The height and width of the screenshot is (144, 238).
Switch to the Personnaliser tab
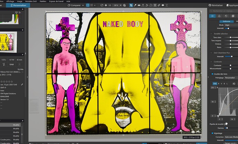tap(18, 5)
